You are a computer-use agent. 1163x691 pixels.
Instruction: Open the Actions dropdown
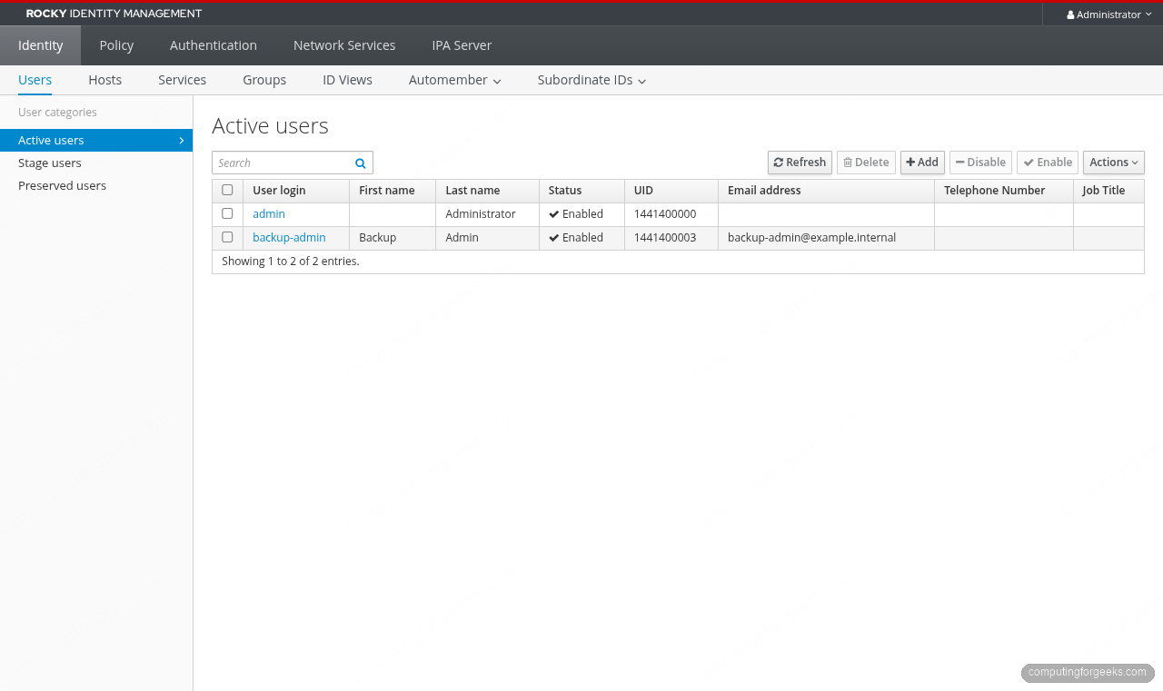coord(1112,163)
